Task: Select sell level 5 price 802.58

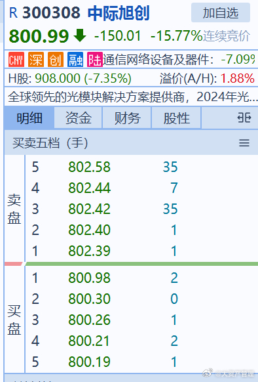Action: coord(89,167)
